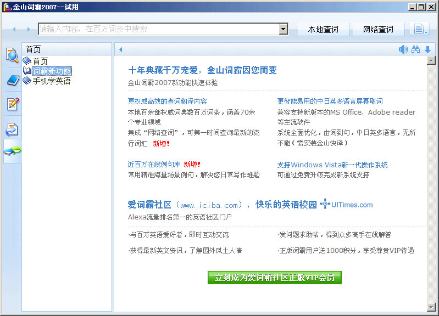Click the text 获得最新英文资讯，了解国外风土人情

(x=185, y=251)
